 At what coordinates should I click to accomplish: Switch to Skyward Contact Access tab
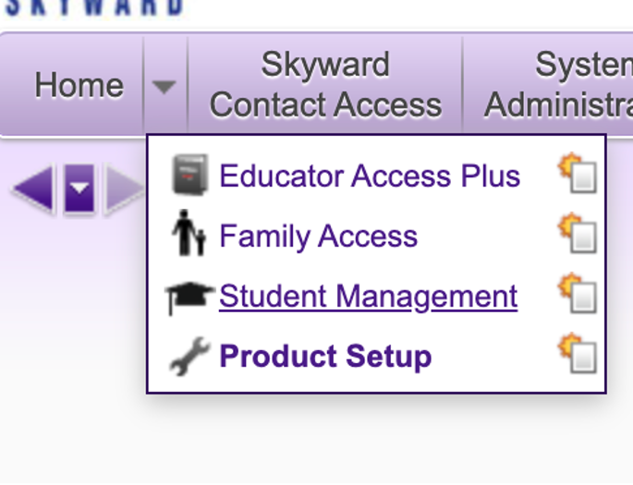[325, 85]
